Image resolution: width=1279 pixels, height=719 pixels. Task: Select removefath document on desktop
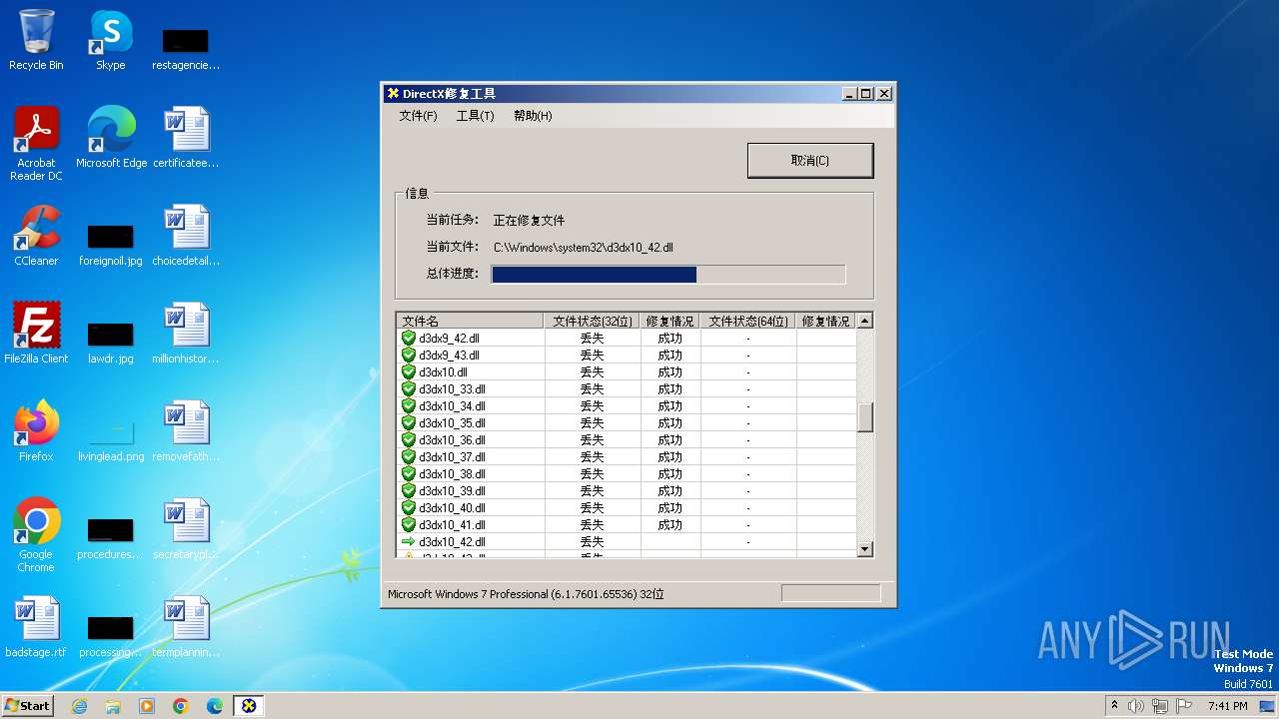[x=186, y=431]
